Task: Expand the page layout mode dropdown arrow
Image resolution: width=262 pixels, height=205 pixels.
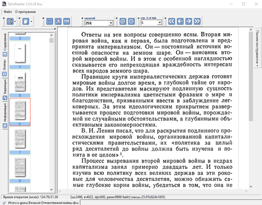Action: 15,21
